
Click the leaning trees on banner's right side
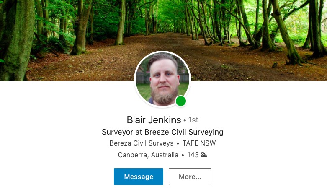click(288, 31)
